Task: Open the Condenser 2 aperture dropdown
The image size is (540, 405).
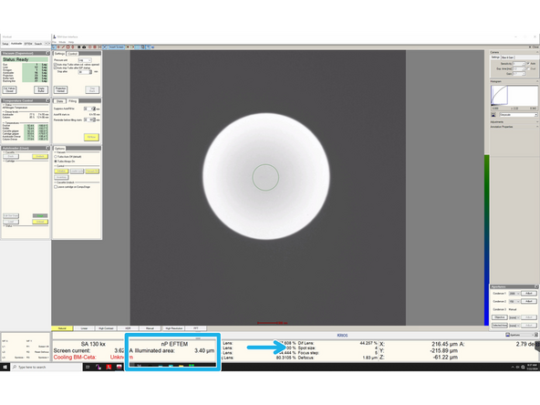Action: pyautogui.click(x=514, y=301)
